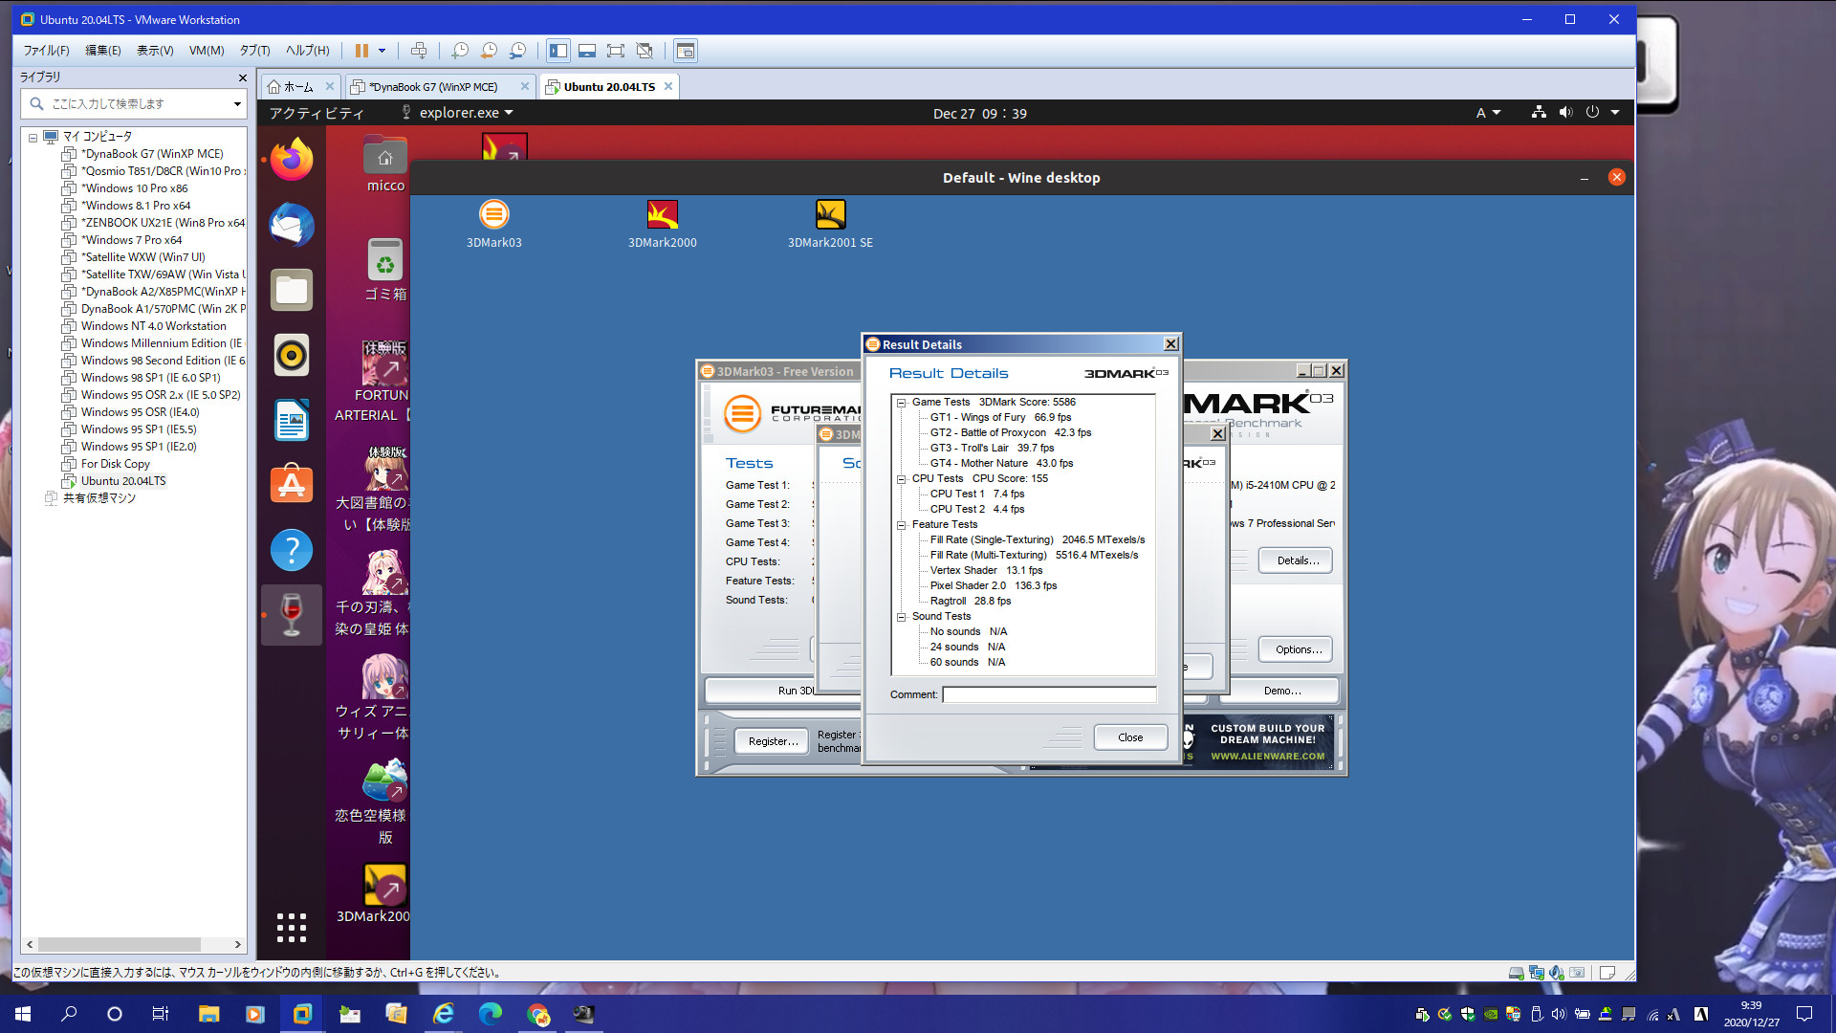
Task: Open the ファイル(F) menu
Action: 46,51
